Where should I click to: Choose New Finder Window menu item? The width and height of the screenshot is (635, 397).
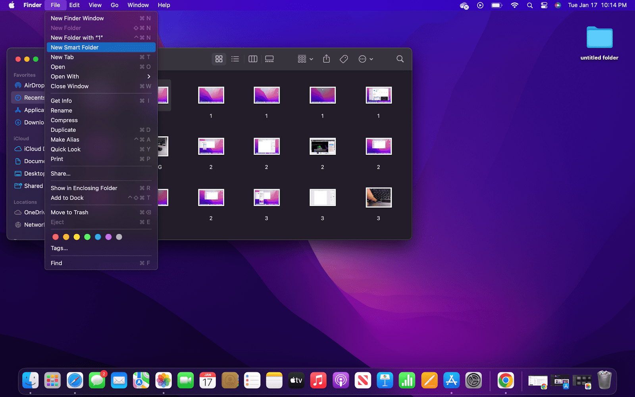click(101, 18)
